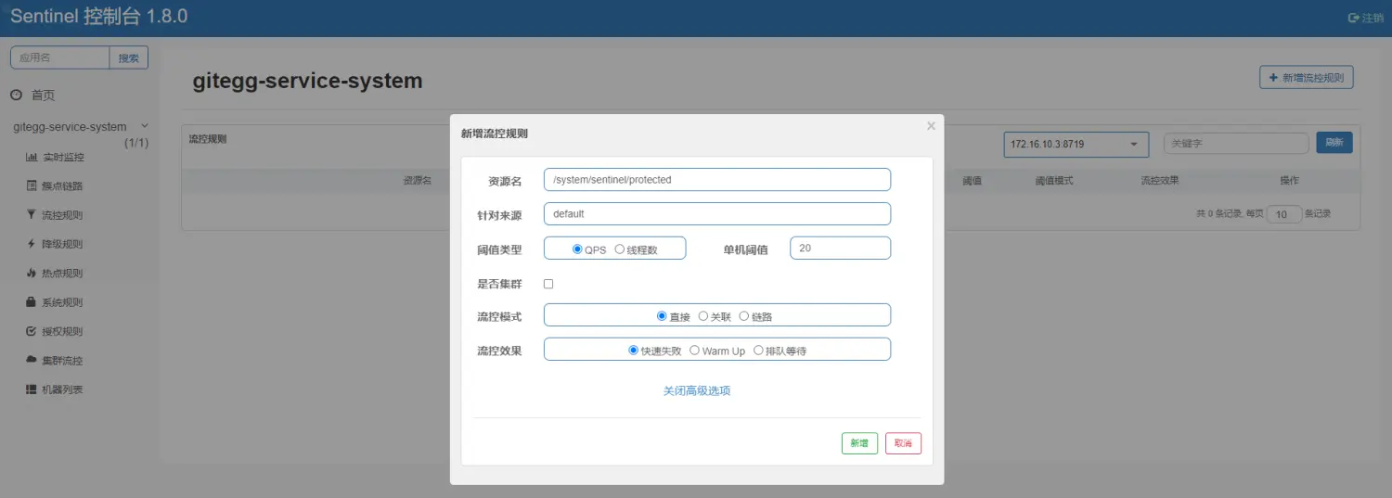Click the page size field showing 10
Viewport: 1392px width, 498px height.
coord(1284,214)
